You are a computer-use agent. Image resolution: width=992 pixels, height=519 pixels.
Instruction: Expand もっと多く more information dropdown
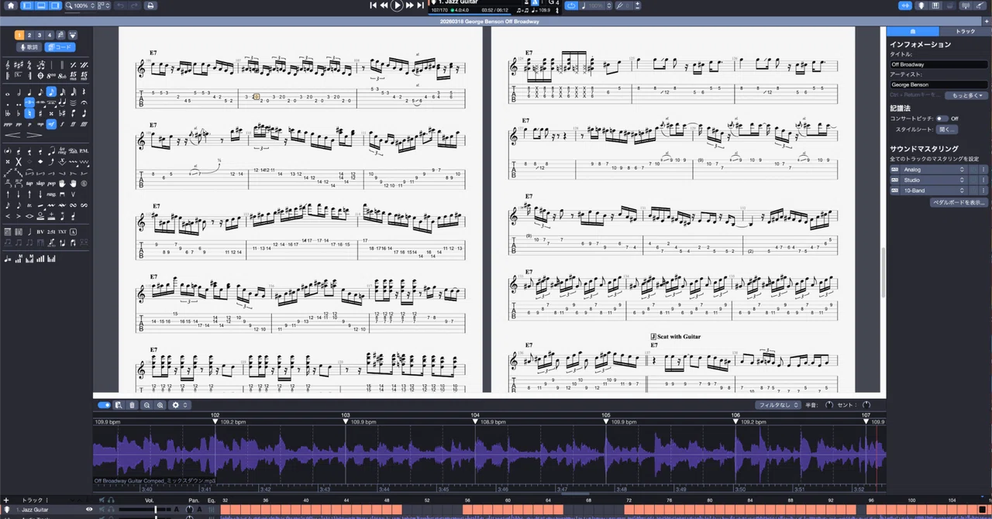966,95
